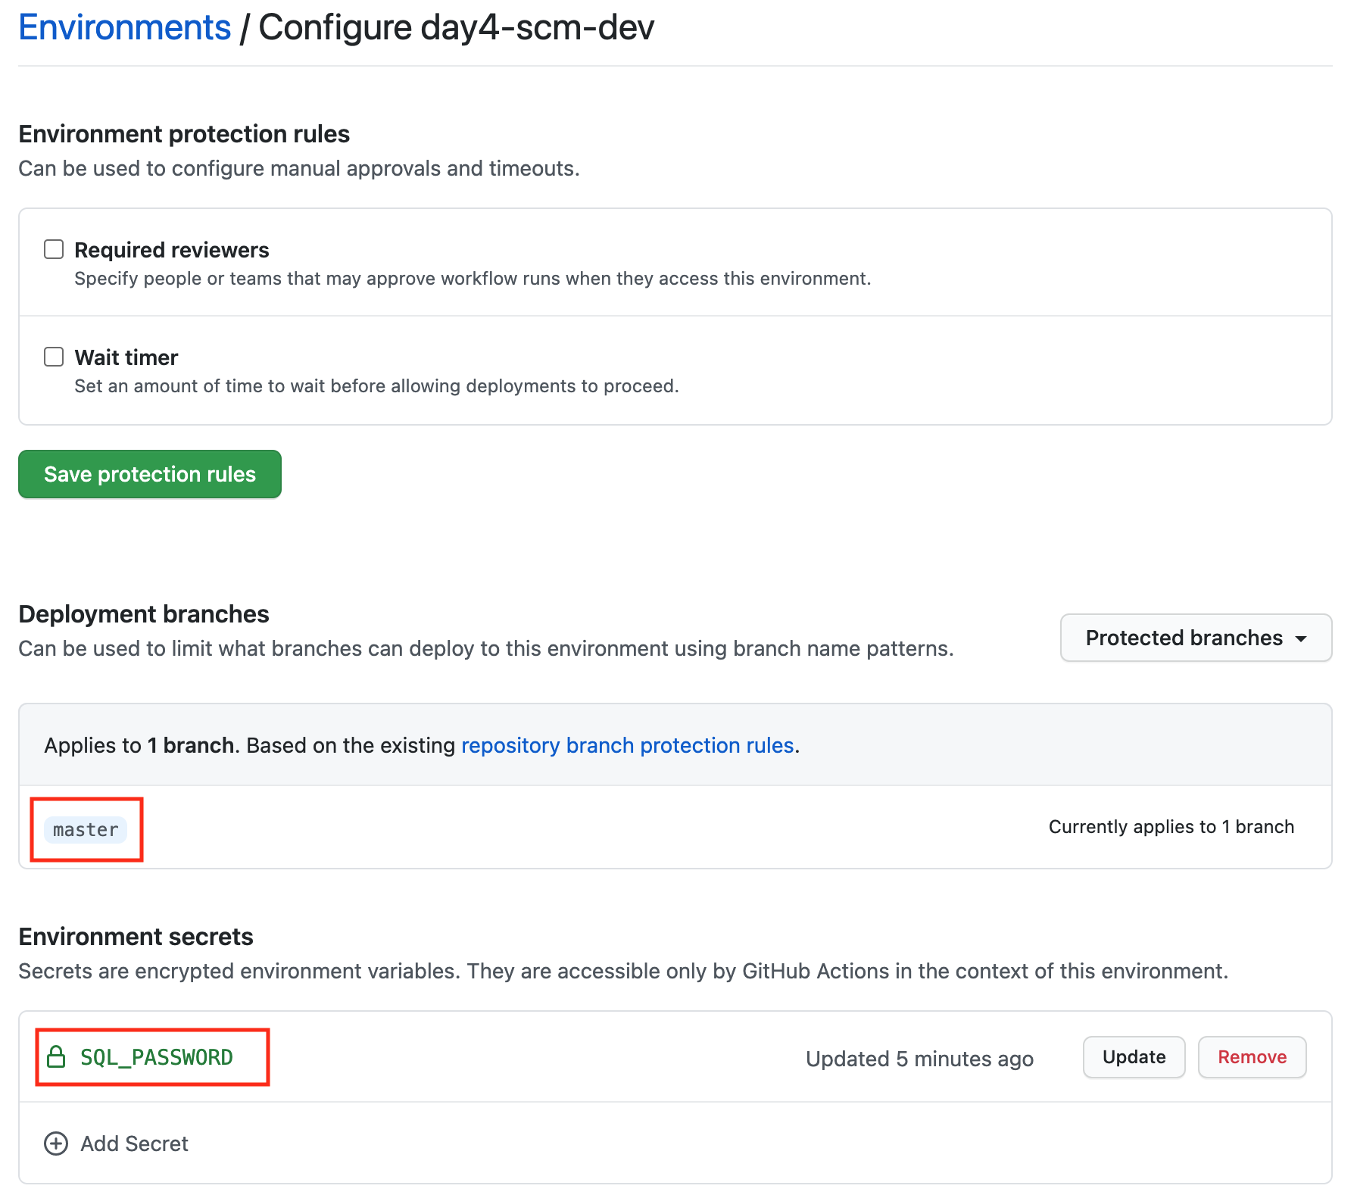Click the master entry in Deployment branches
The image size is (1357, 1195).
click(x=85, y=829)
